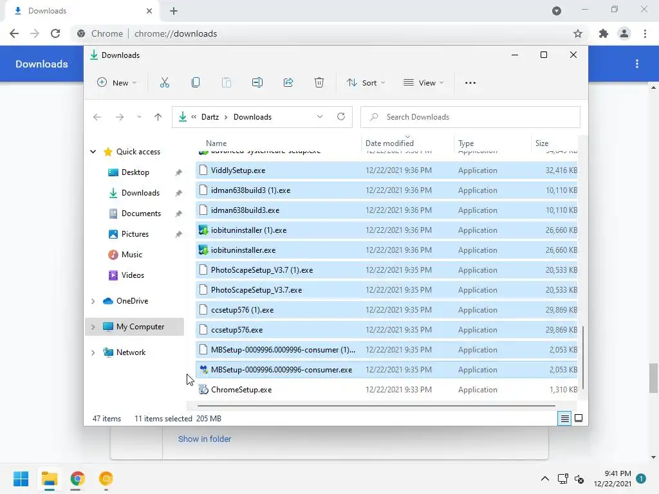The width and height of the screenshot is (659, 494).
Task: Expand the Network tree node
Action: [93, 352]
